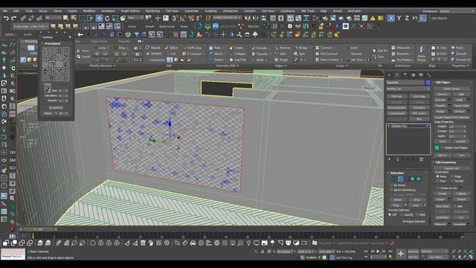Select the None constraint radio button
This screenshot has height=268, width=476.
[437, 176]
